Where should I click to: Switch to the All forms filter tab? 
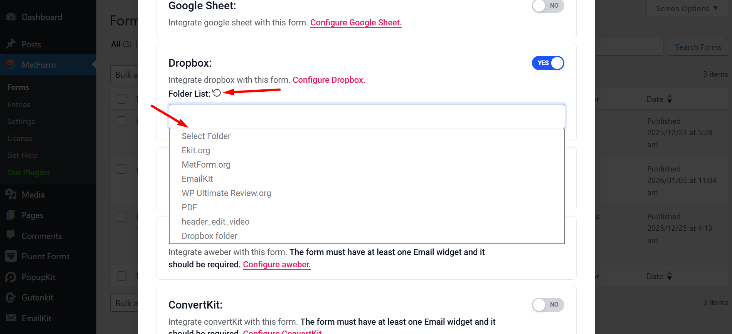116,44
